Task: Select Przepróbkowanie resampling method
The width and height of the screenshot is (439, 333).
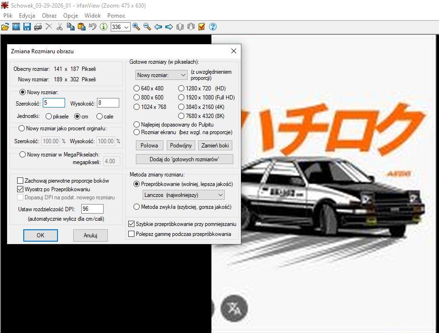Action: tap(136, 184)
